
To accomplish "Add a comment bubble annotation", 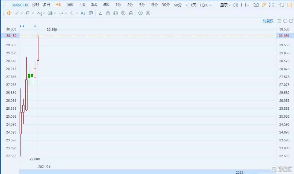I will click(x=91, y=13).
